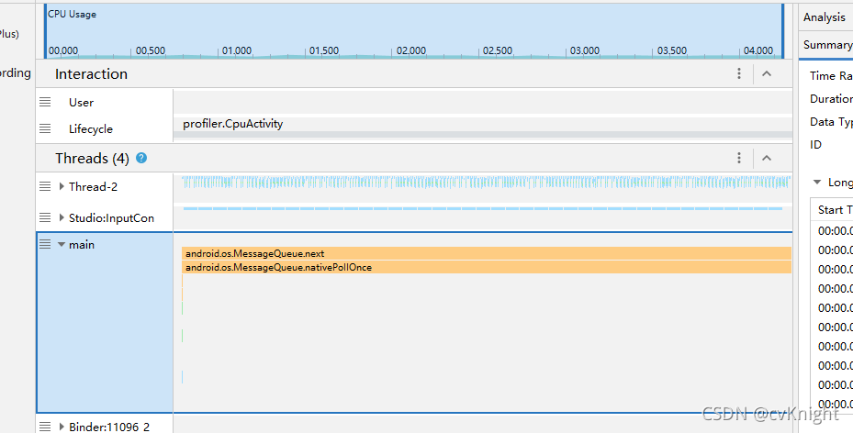The image size is (853, 433).
Task: Select the Threads (4) section title
Action: [92, 158]
